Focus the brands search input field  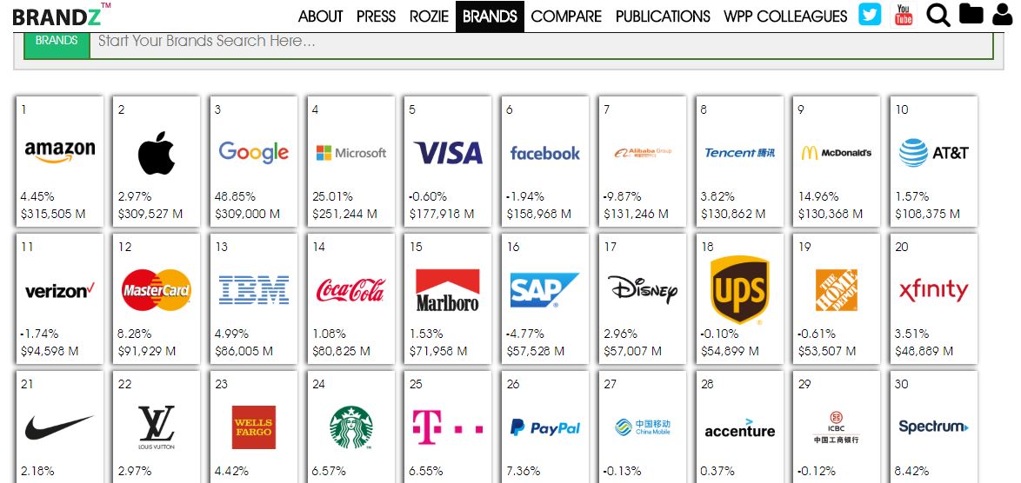(x=539, y=42)
